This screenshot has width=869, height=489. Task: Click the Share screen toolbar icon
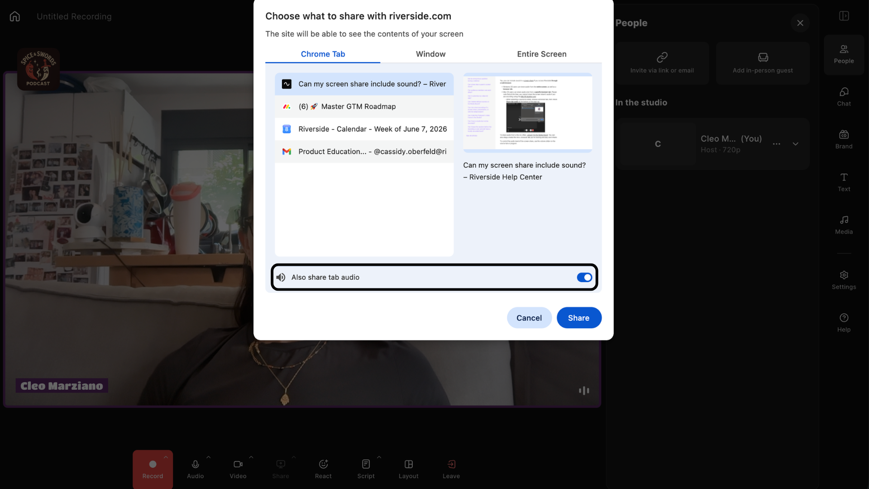pyautogui.click(x=281, y=469)
